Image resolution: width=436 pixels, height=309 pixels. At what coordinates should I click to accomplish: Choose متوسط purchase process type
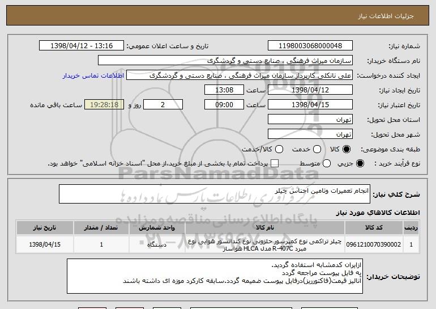click(x=327, y=163)
